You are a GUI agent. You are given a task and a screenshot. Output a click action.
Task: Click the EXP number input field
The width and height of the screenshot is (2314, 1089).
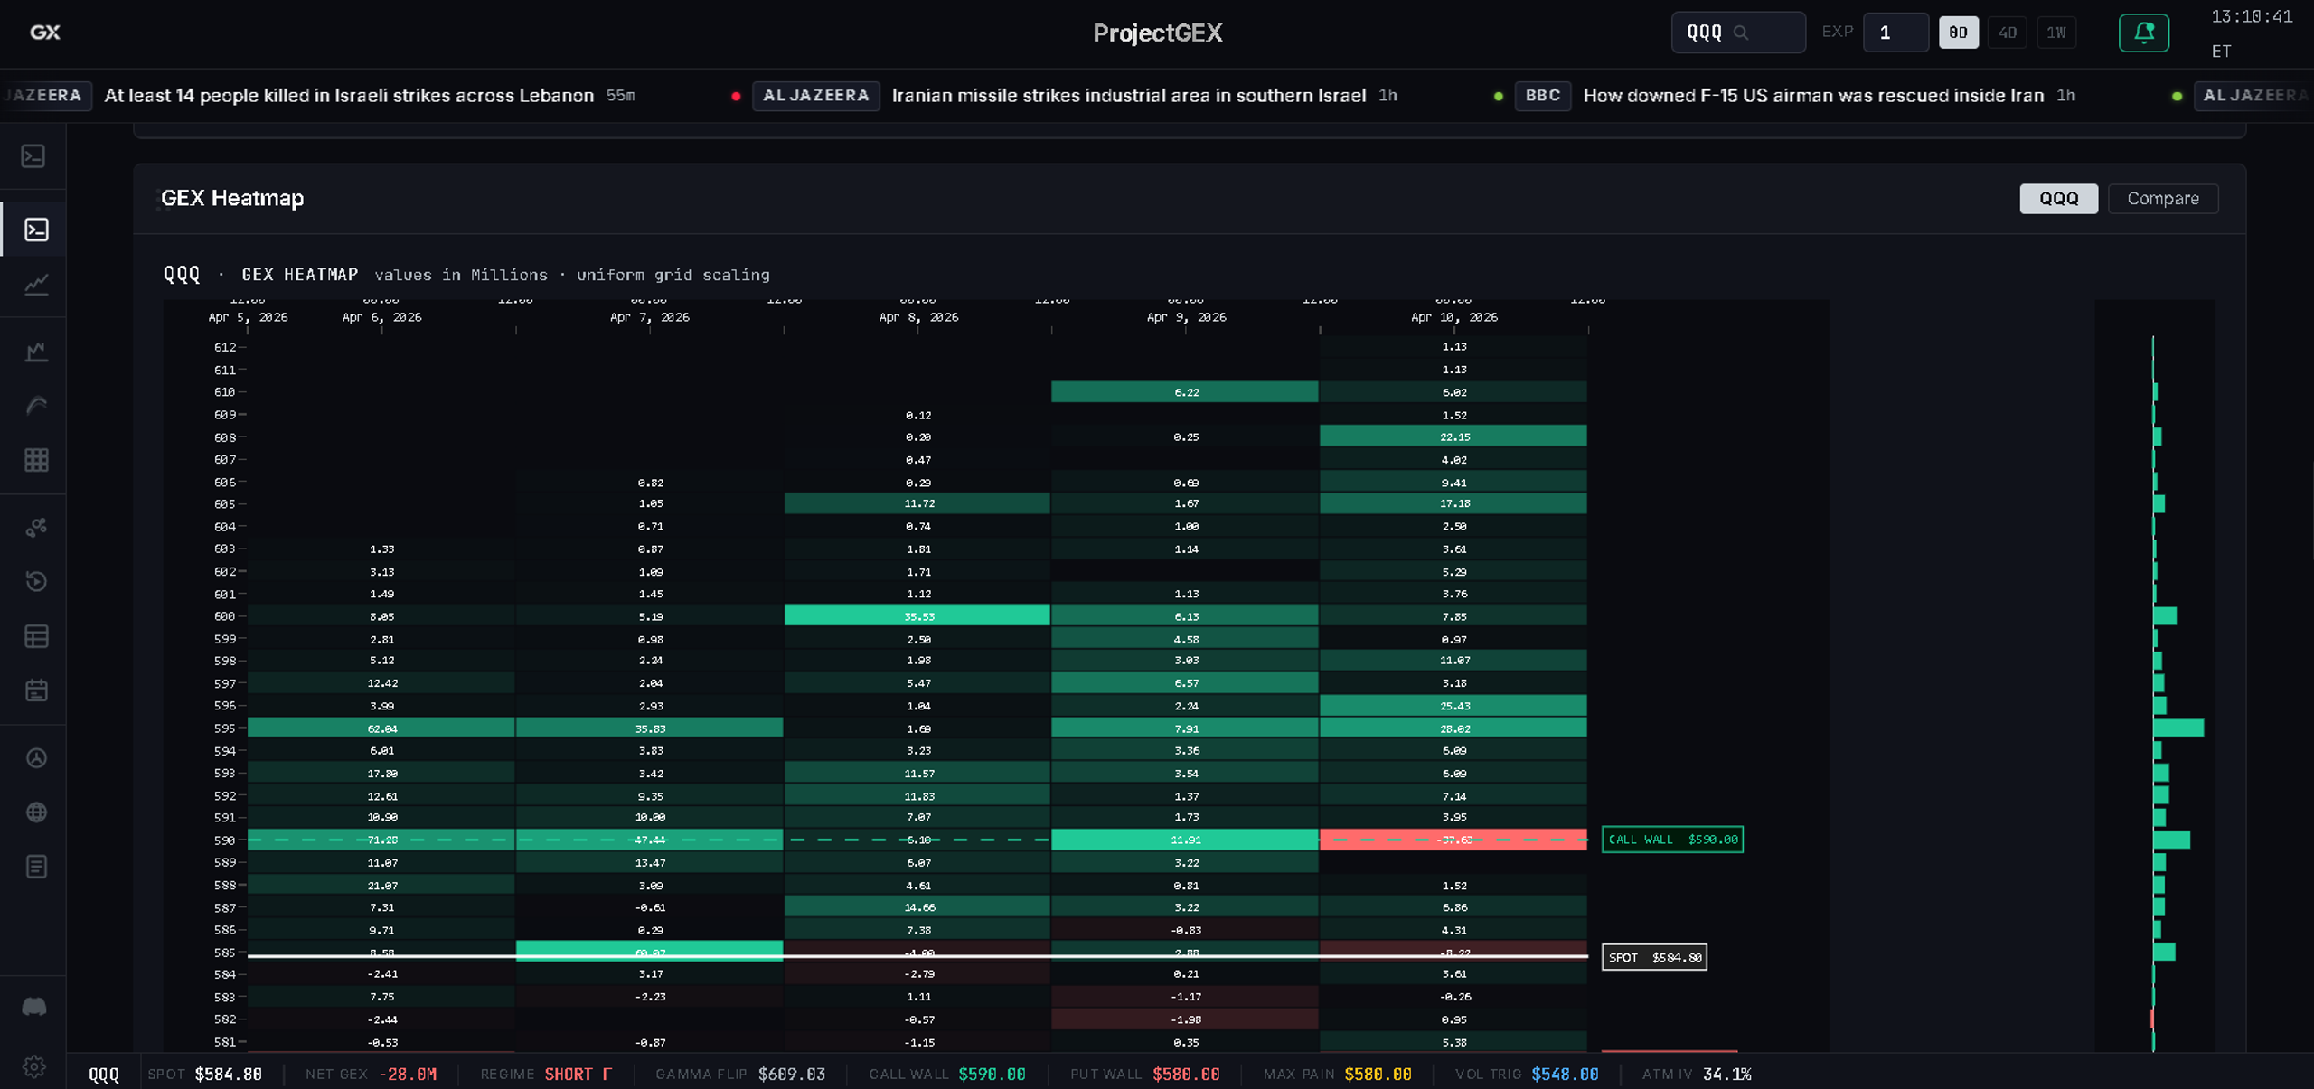click(1895, 33)
